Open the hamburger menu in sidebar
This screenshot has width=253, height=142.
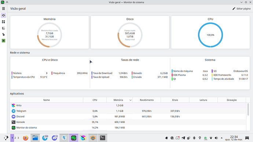pyautogui.click(x=3, y=8)
